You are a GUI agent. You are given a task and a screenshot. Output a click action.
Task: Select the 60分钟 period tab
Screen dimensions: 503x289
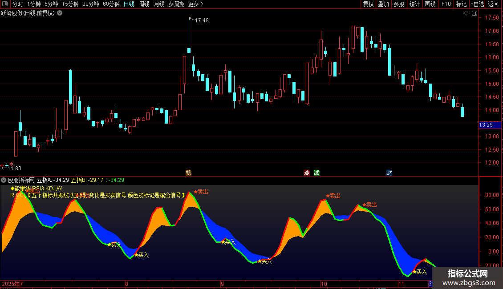(111, 4)
